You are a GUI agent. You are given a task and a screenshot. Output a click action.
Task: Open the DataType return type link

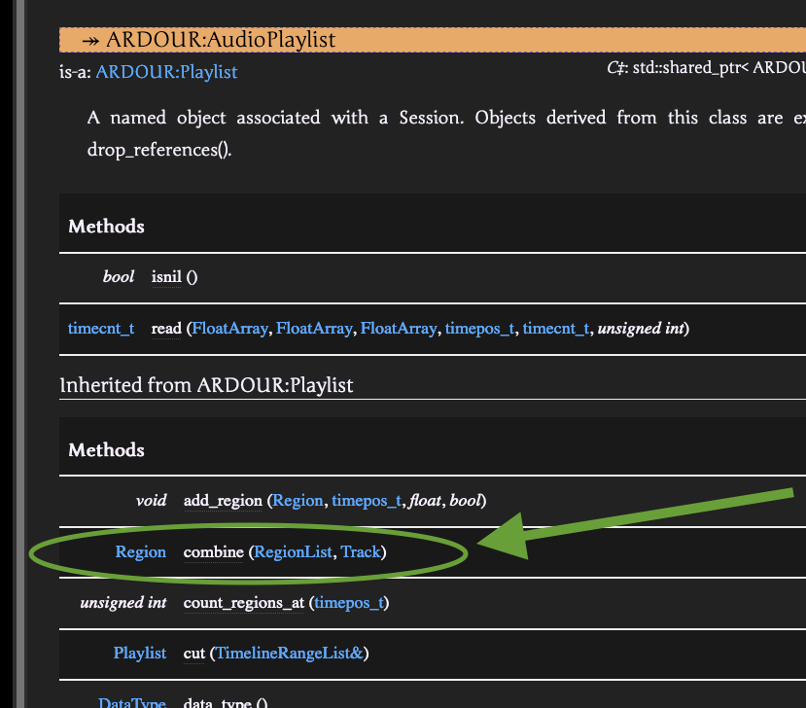132,702
